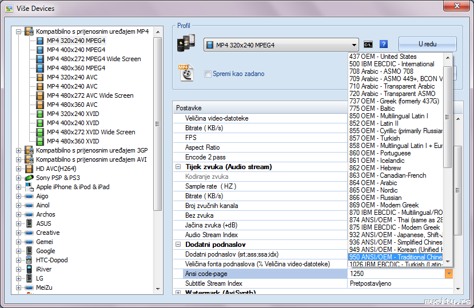Choose 950 ANSI/OEM - Traditional Chinese entry
This screenshot has width=474, height=308.
tap(396, 257)
